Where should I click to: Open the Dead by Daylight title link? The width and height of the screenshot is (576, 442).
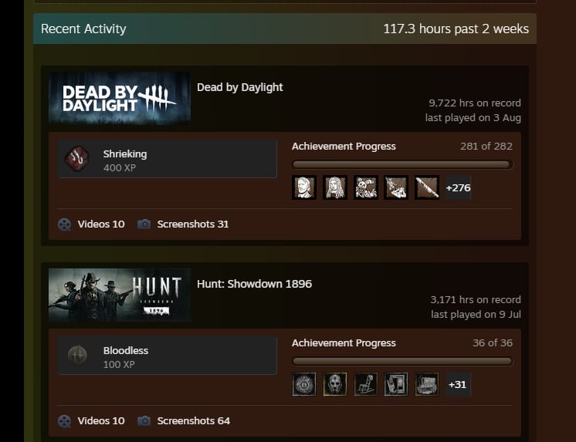point(240,87)
